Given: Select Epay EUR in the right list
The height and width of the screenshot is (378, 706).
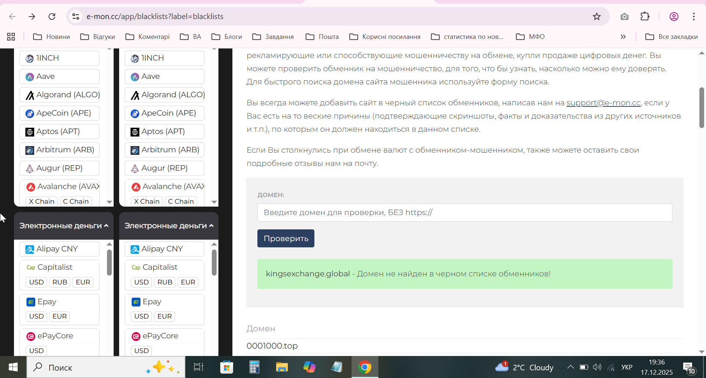Looking at the screenshot, I should pyautogui.click(x=165, y=316).
